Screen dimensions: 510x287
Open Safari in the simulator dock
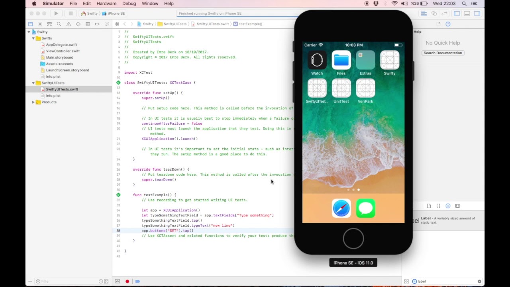pyautogui.click(x=341, y=208)
